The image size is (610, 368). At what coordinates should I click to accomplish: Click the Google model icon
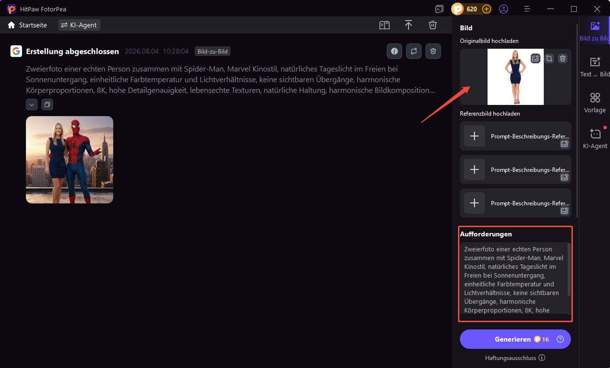[x=16, y=51]
